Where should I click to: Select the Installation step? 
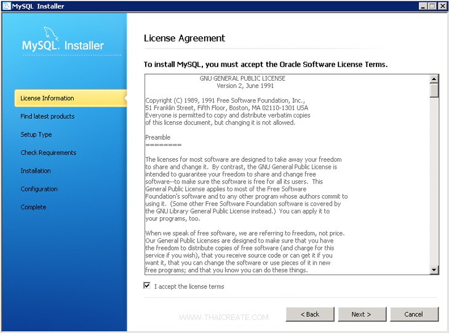tap(36, 171)
